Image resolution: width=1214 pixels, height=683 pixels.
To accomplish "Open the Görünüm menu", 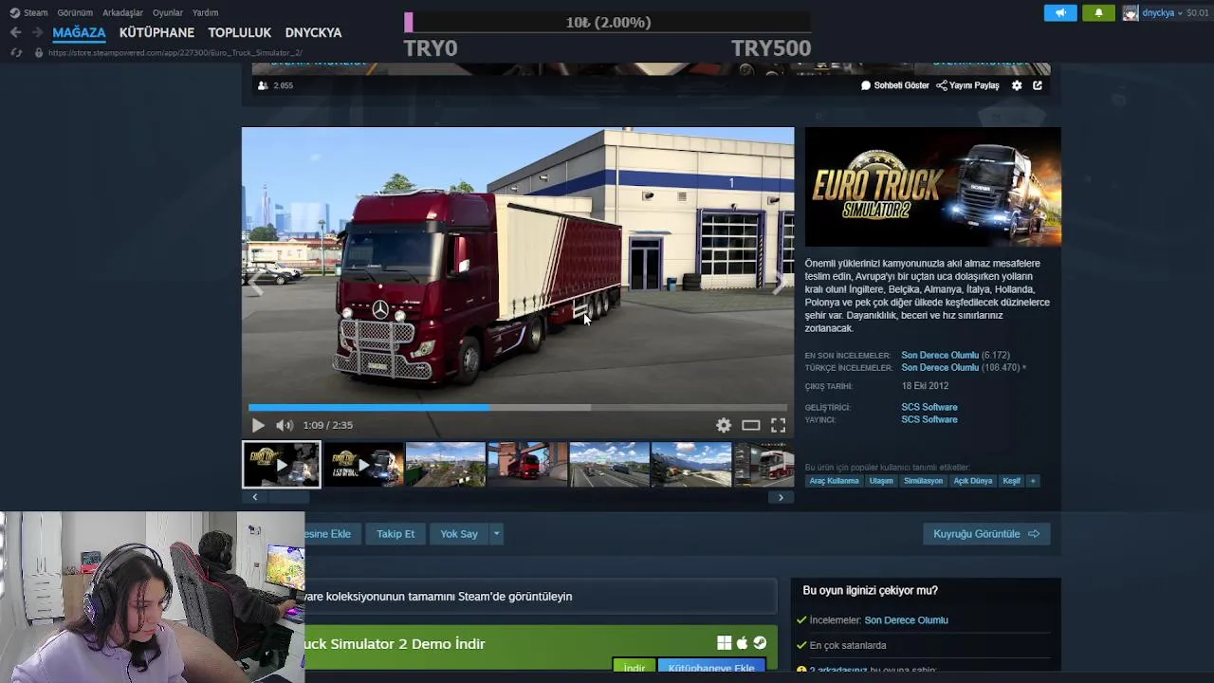I will 75,12.
